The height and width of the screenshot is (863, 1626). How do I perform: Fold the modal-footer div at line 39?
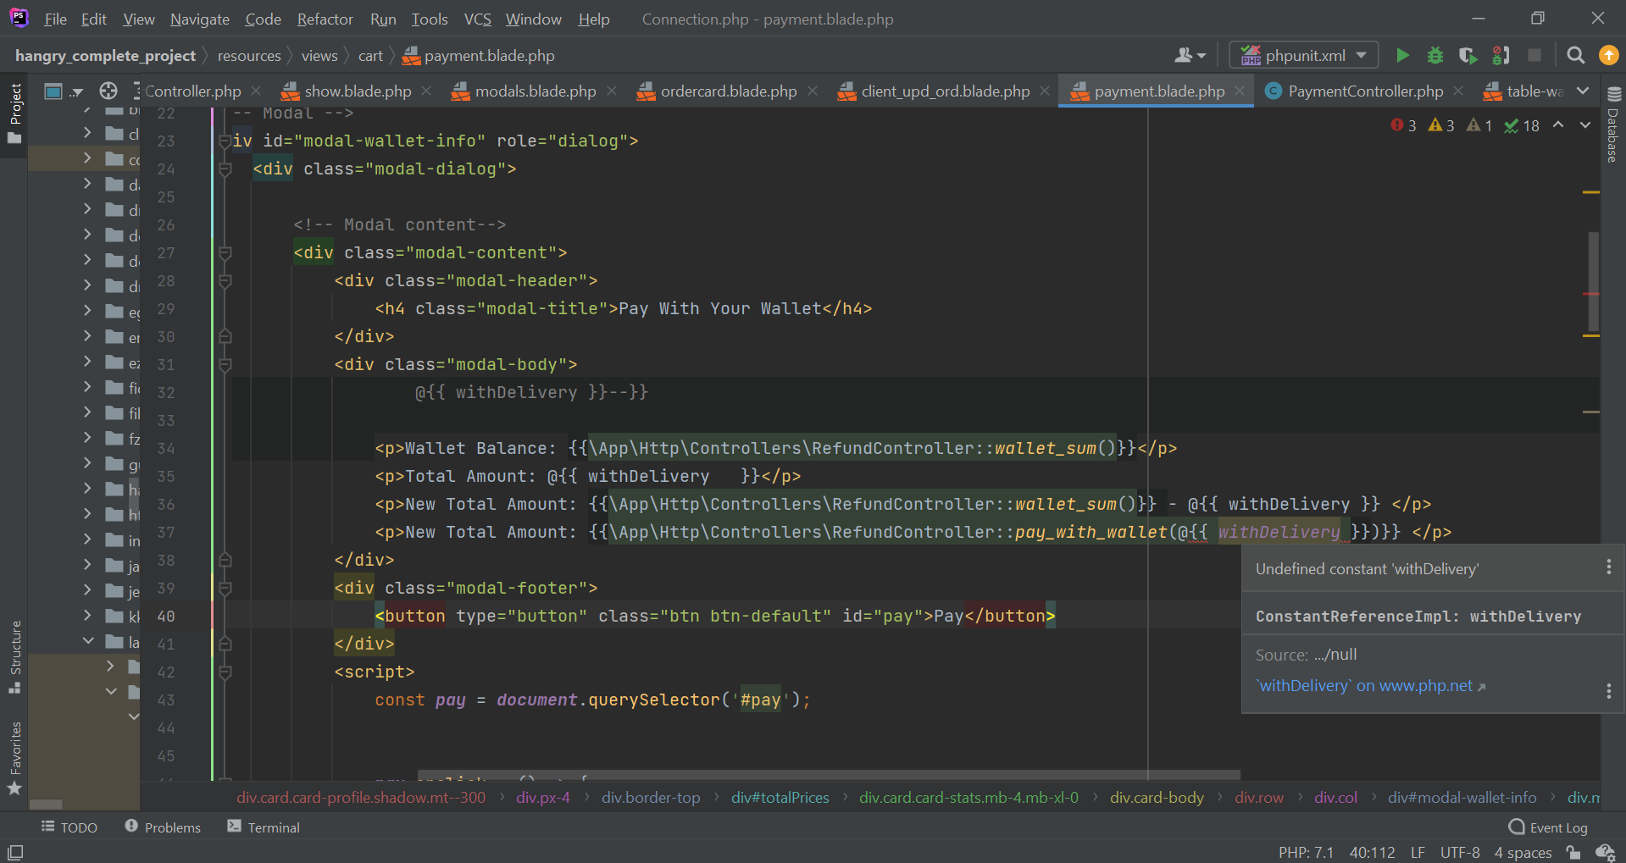point(225,588)
